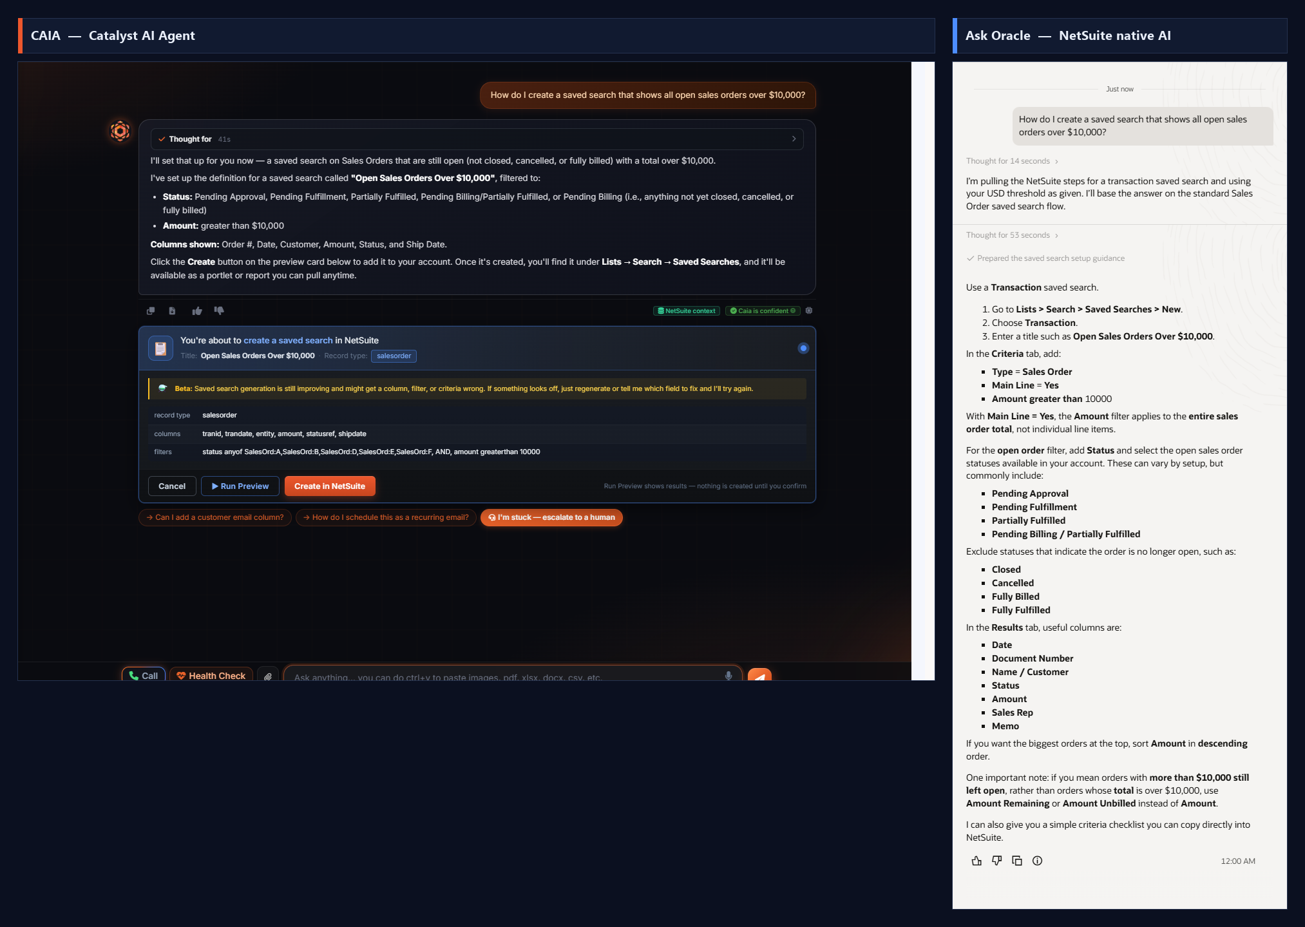Click the filters row 'status anyof SalesOrd:A...'
Image resolution: width=1305 pixels, height=927 pixels.
(477, 452)
